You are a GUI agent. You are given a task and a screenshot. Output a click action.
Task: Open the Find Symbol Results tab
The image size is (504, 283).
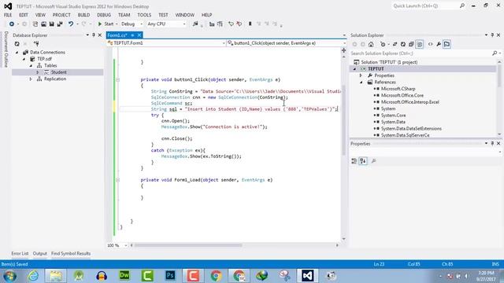[71, 253]
